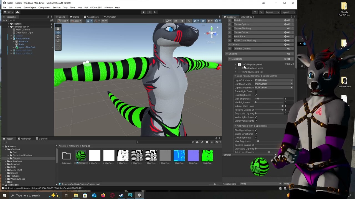Click the Play button
This screenshot has height=199, width=355.
143,12
